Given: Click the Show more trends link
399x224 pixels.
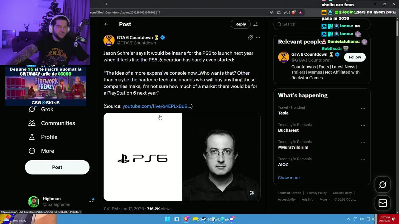Looking at the screenshot, I should [289, 178].
